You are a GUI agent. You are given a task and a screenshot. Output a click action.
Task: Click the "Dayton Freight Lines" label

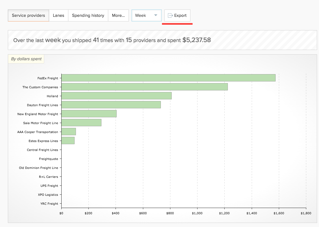[43, 105]
